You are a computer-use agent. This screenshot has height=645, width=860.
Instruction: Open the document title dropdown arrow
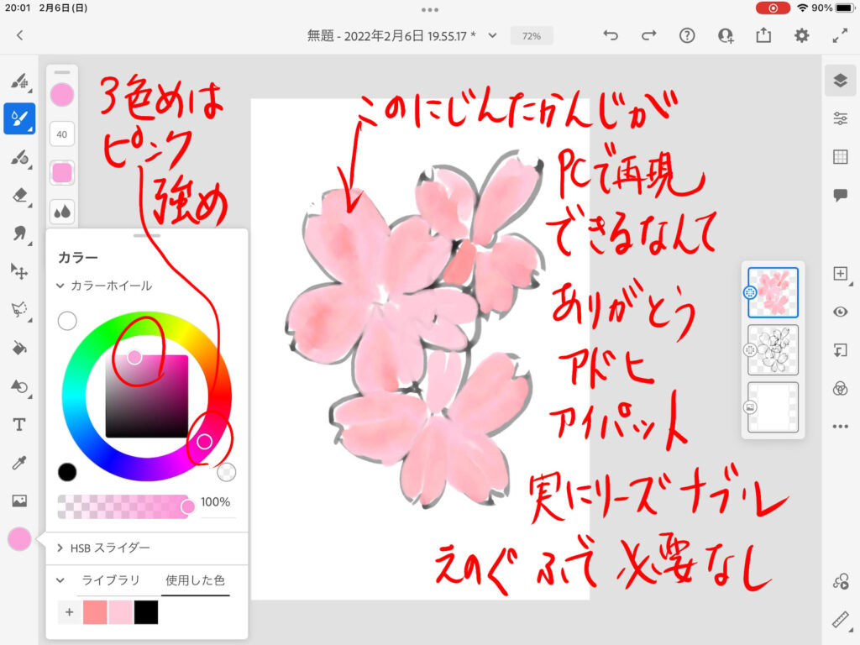pos(493,35)
